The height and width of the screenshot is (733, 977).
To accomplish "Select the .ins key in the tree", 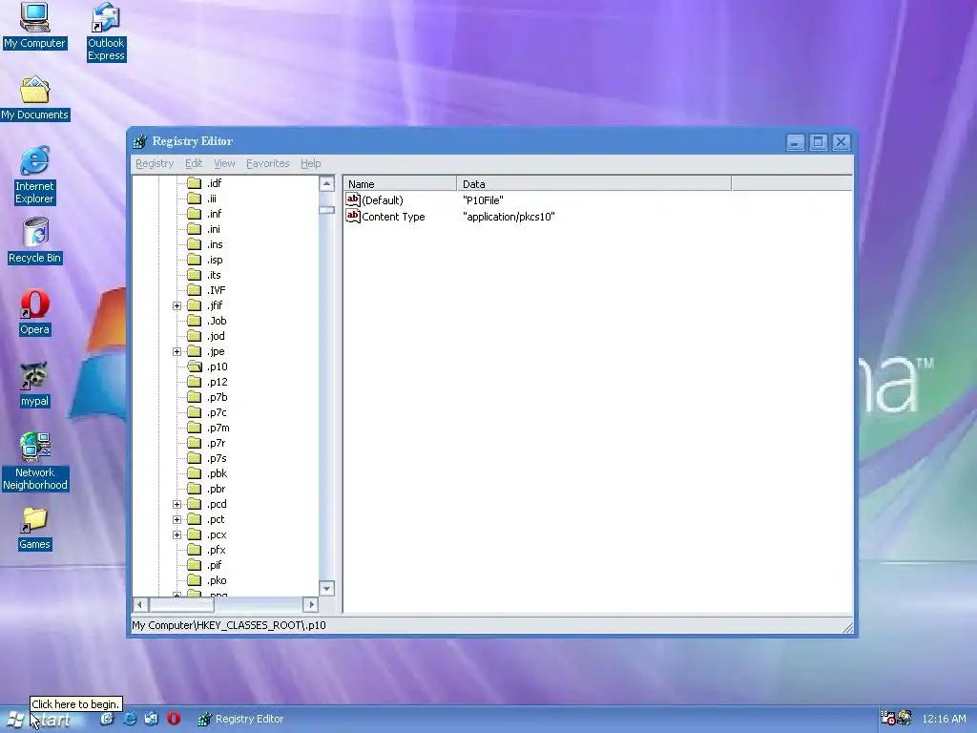I will (215, 244).
